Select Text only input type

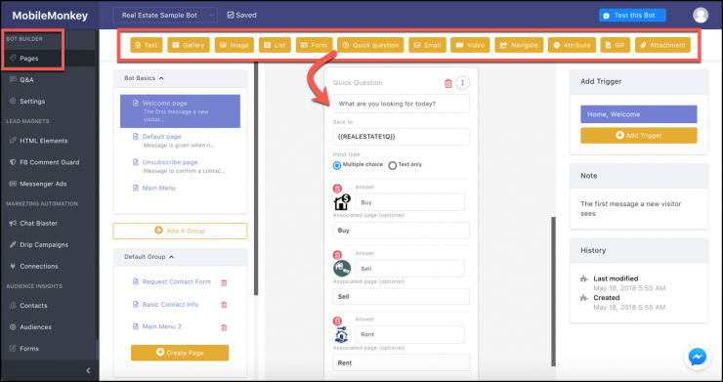point(393,165)
